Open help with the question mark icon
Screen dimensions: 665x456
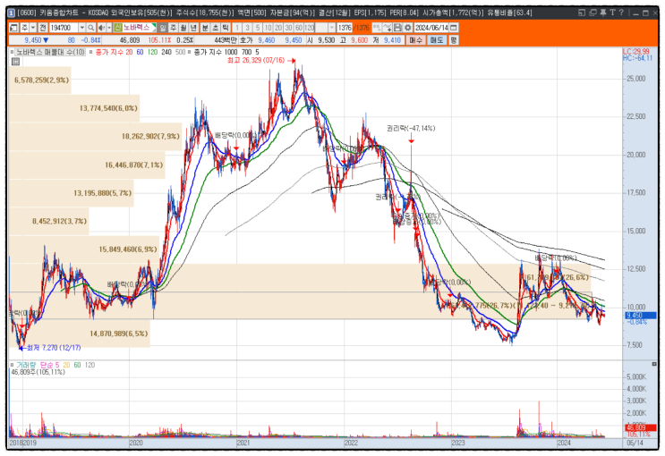(621, 13)
